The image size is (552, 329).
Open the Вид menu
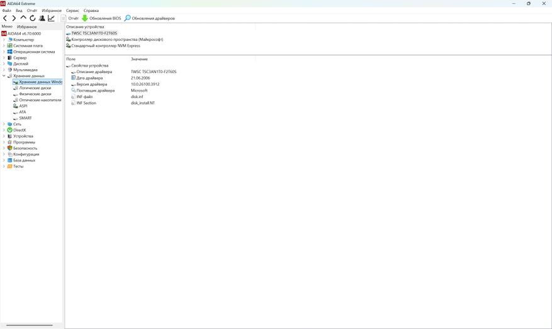[x=19, y=11]
